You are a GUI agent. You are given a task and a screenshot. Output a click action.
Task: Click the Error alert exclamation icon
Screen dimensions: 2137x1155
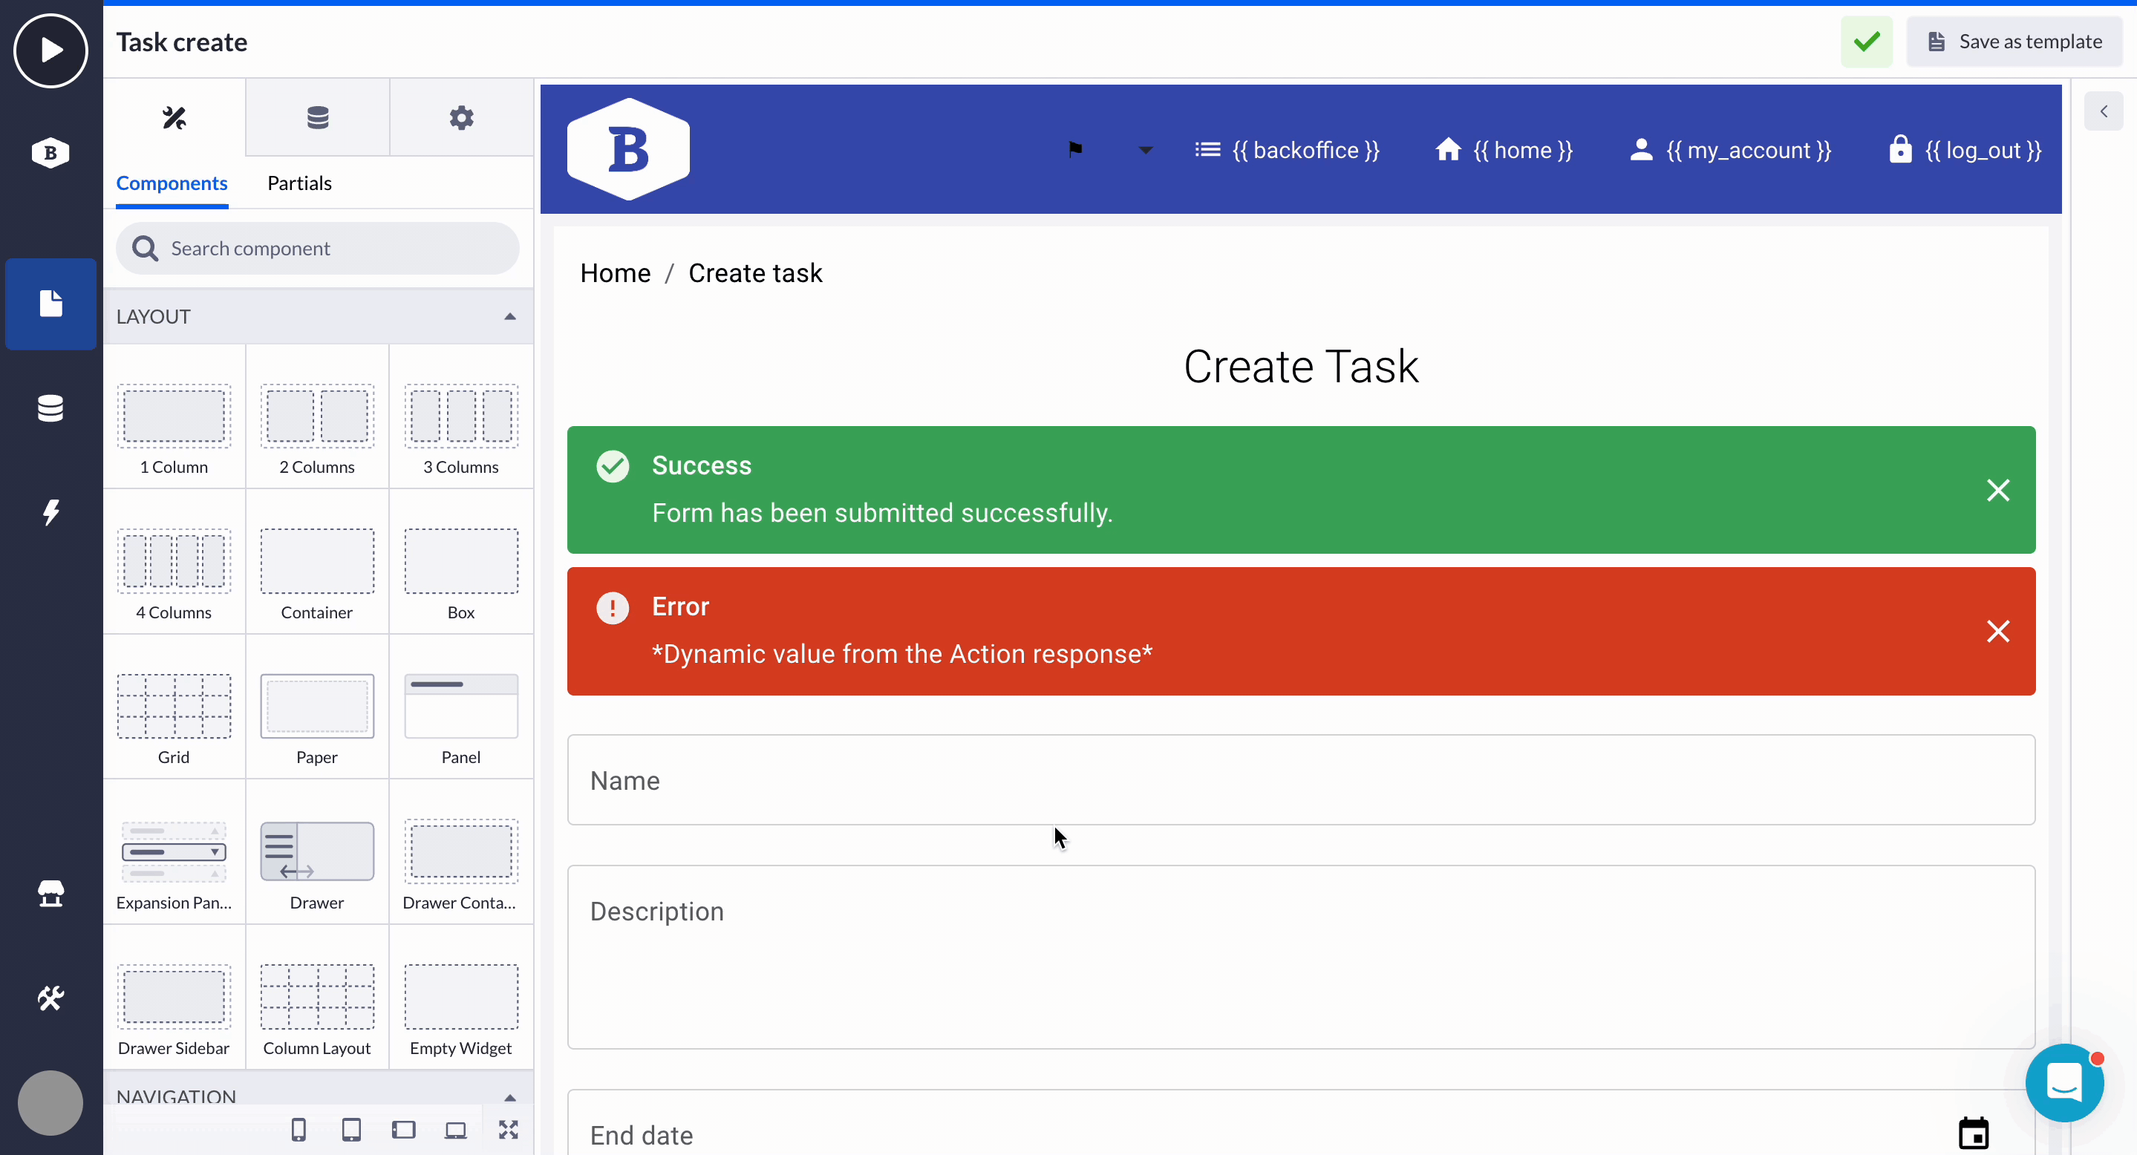coord(613,609)
